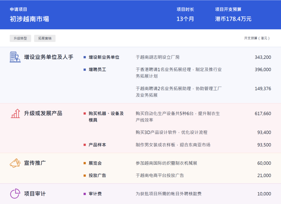Screen dimensions: 281x204
Task: Click the 13个月 duration value
Action: click(x=185, y=19)
